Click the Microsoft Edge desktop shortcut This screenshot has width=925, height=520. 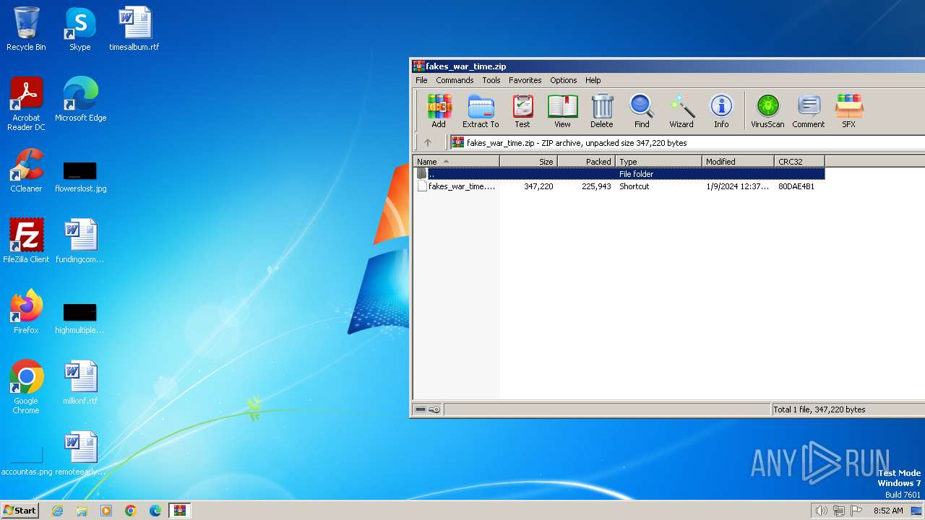[x=80, y=100]
